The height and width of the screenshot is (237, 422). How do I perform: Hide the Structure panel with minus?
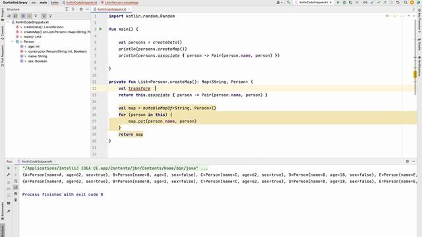click(87, 9)
